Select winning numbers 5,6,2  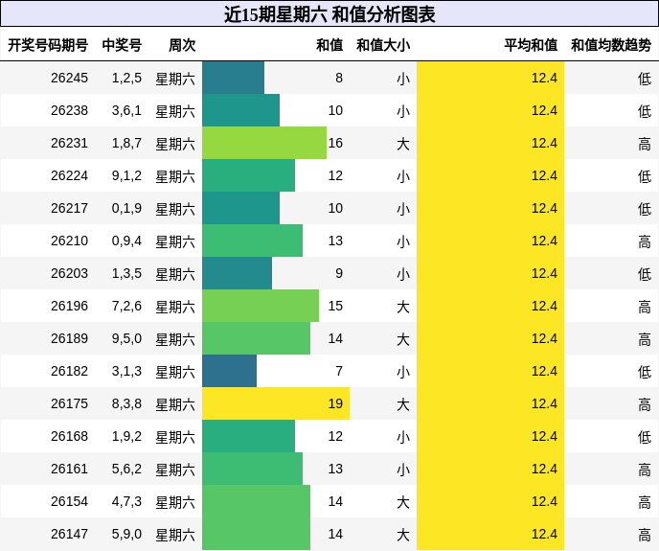tap(126, 469)
